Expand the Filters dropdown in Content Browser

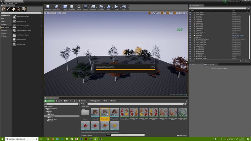84,104
